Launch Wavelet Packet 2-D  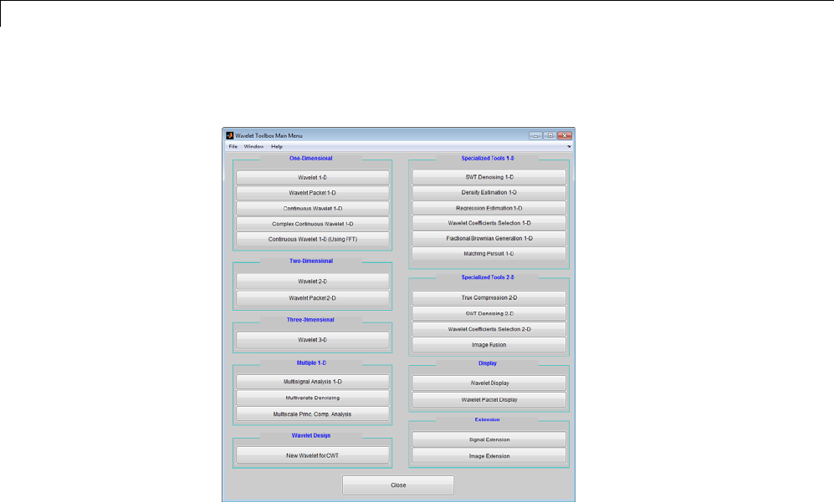pos(313,298)
